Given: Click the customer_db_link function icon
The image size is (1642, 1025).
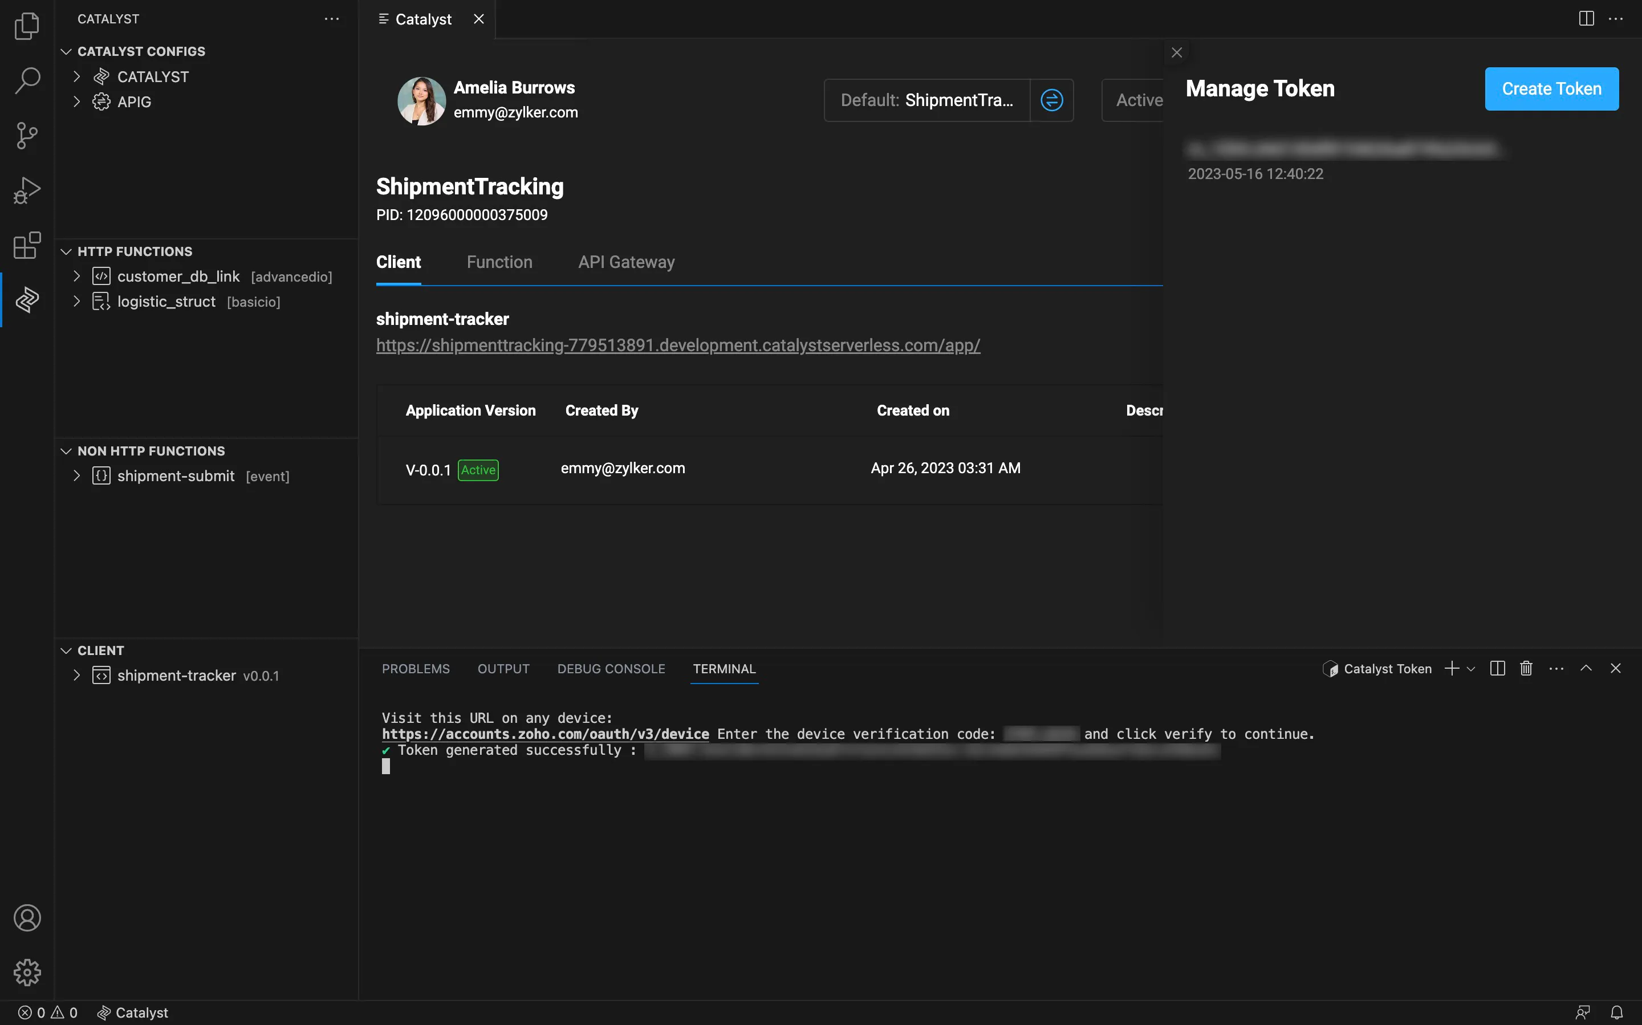Looking at the screenshot, I should click(x=101, y=276).
